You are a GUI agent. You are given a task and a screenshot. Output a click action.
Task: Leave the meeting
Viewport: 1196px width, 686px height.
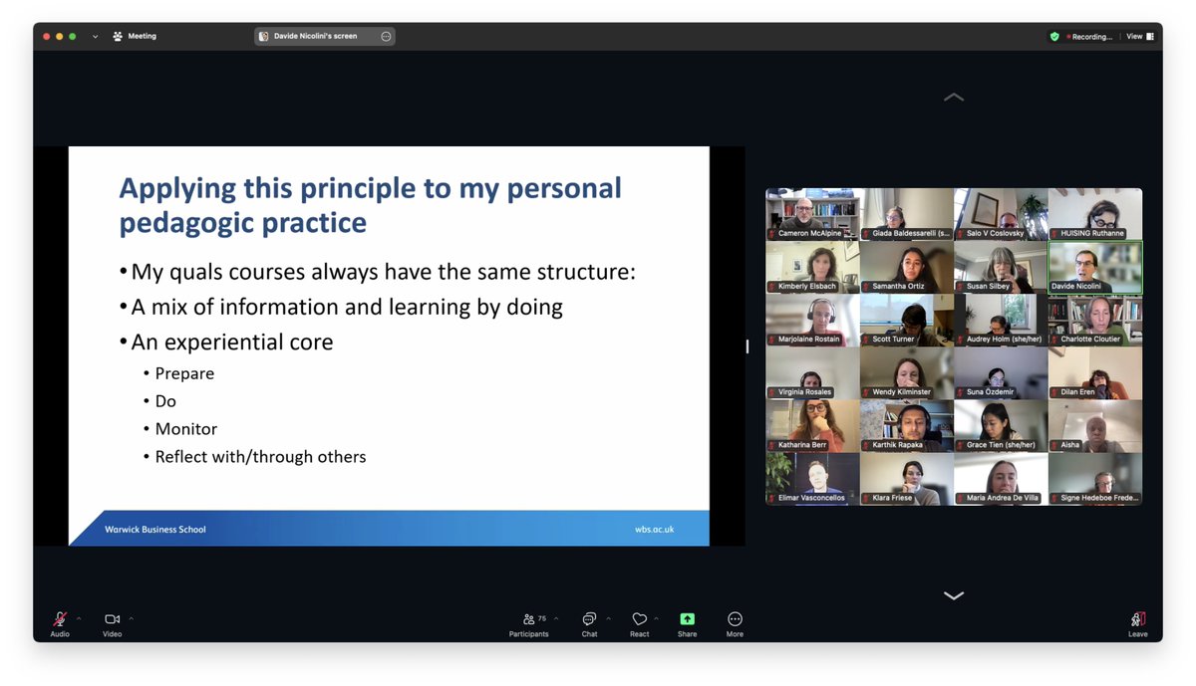pyautogui.click(x=1138, y=623)
